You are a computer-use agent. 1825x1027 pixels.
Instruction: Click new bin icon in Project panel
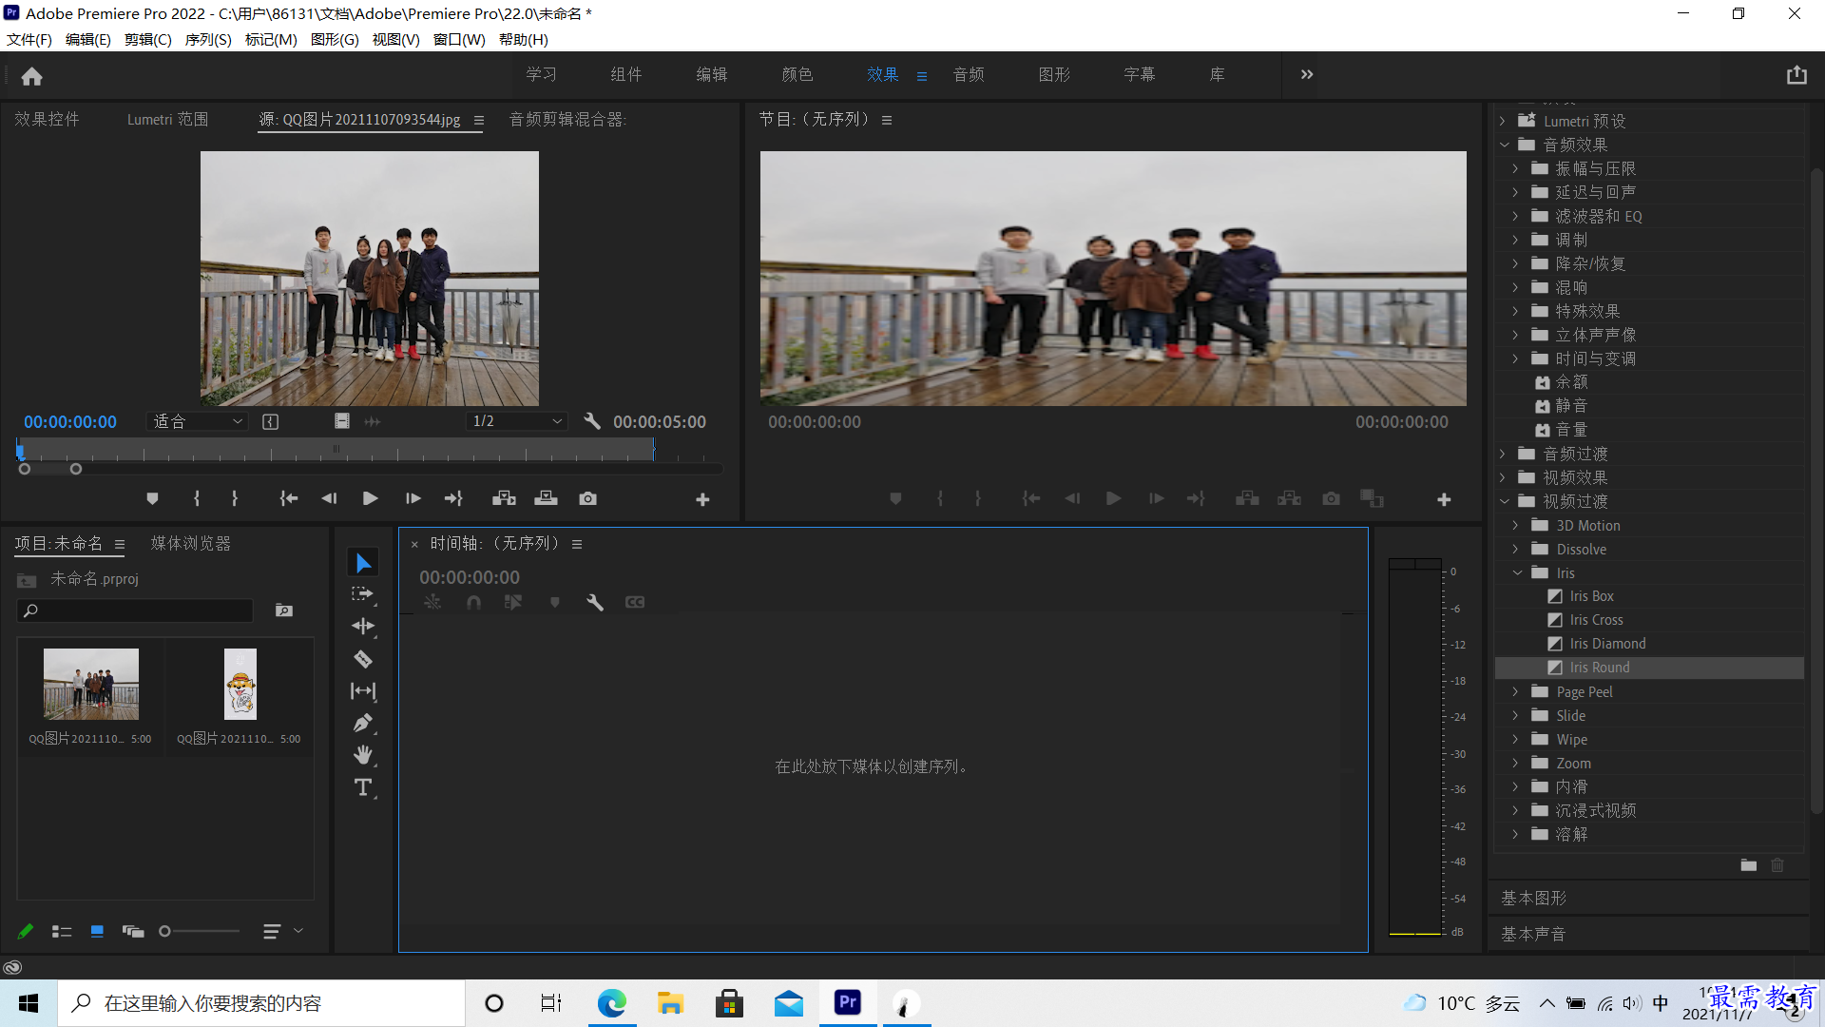tap(284, 610)
